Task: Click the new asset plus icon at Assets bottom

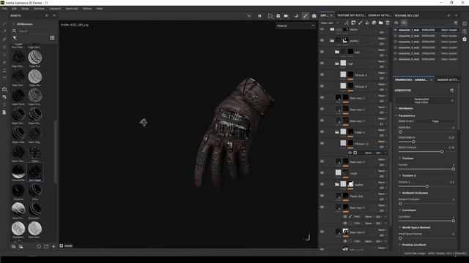Action: (x=53, y=247)
